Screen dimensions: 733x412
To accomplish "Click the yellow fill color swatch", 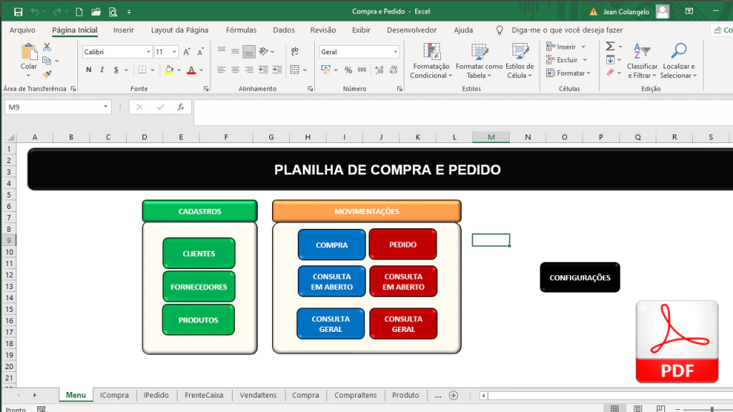I will (169, 70).
